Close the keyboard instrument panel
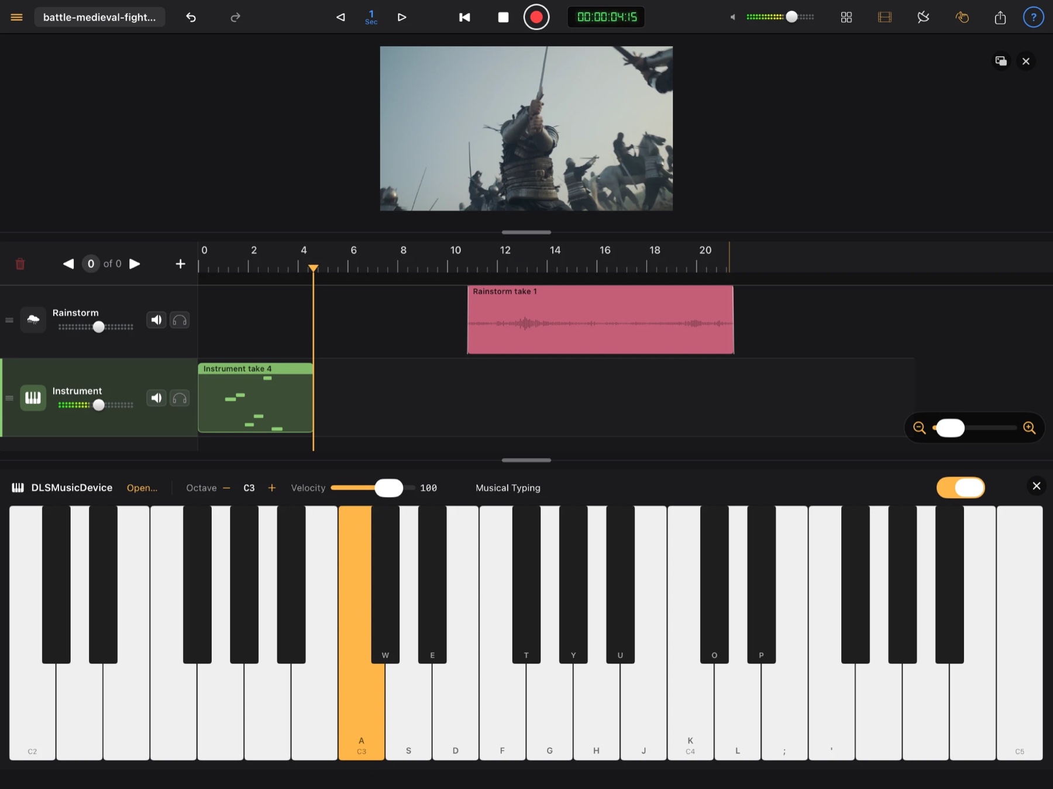1053x789 pixels. coord(1037,486)
